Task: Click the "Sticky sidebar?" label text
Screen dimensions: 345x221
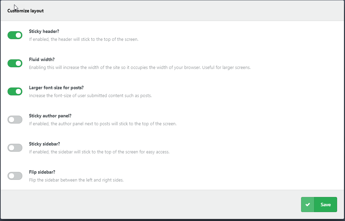Action: coord(44,144)
